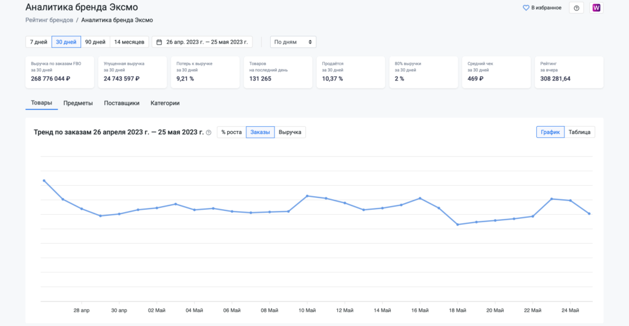The height and width of the screenshot is (326, 629).
Task: Click the info icon beside trend title
Action: coord(209,132)
